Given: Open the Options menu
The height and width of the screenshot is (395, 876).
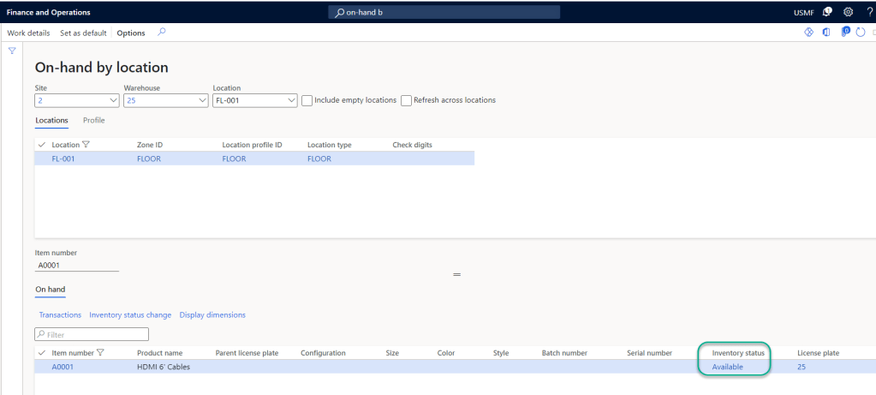Looking at the screenshot, I should [131, 33].
